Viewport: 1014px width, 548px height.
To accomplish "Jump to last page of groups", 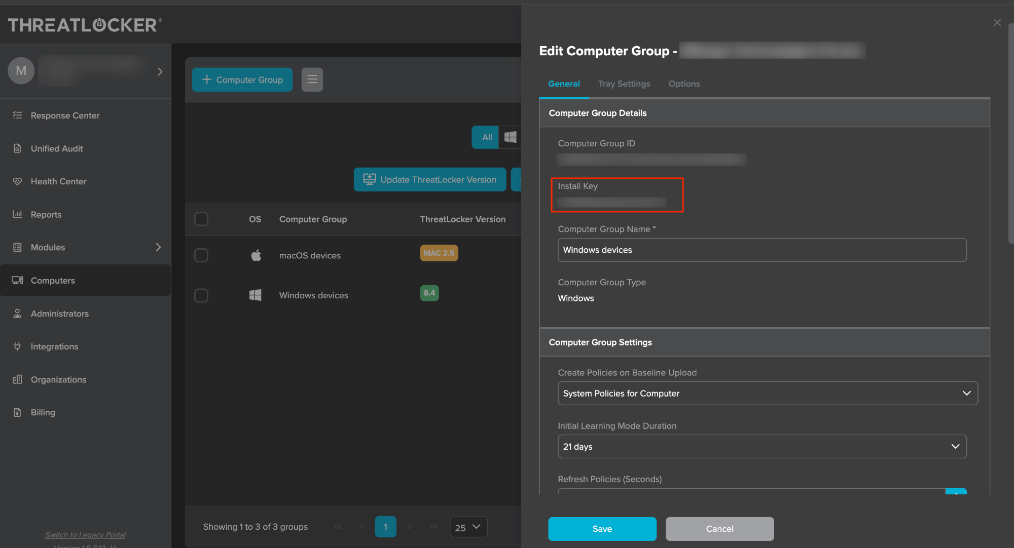I will point(433,527).
